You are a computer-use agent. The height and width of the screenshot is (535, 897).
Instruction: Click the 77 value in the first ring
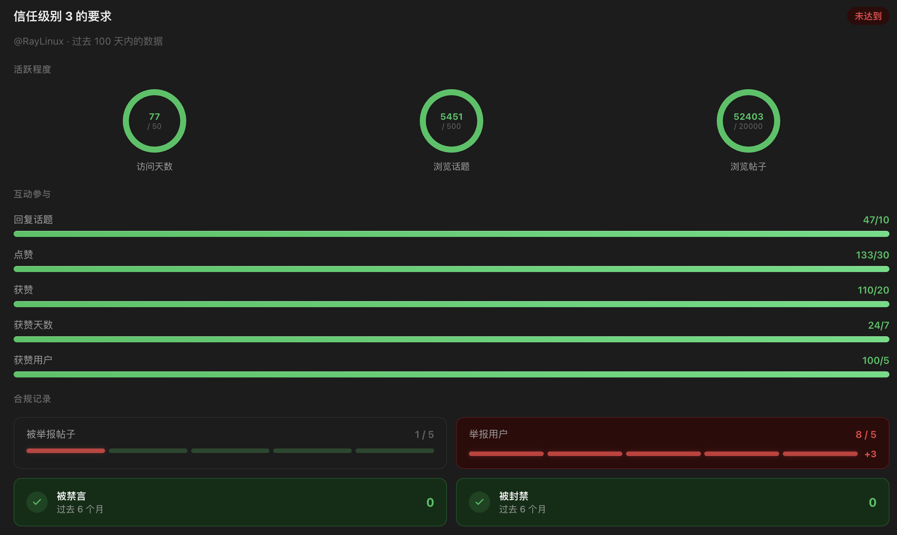click(155, 117)
